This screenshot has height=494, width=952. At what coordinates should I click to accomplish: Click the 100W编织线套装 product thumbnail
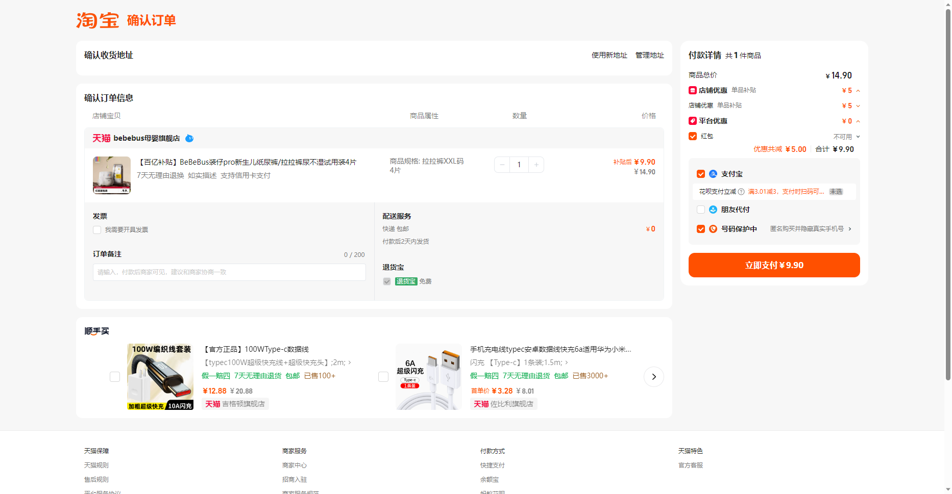(x=160, y=377)
